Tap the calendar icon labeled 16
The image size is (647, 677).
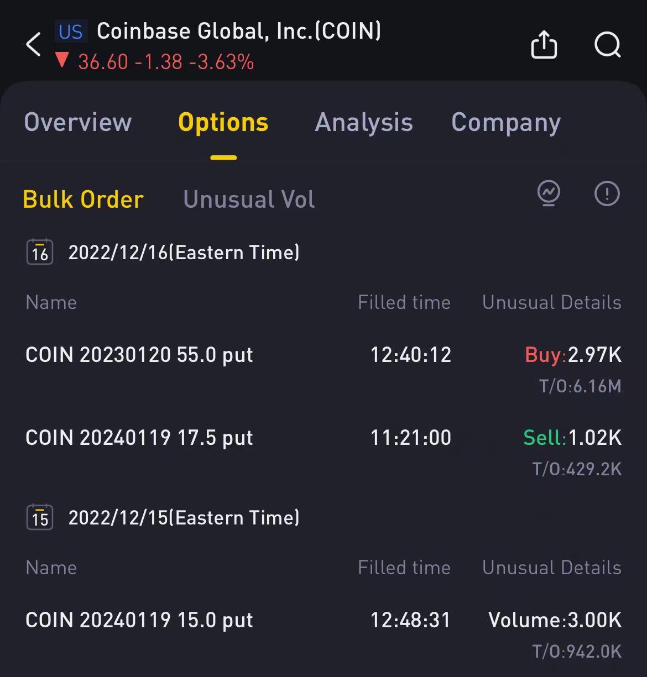tap(40, 253)
